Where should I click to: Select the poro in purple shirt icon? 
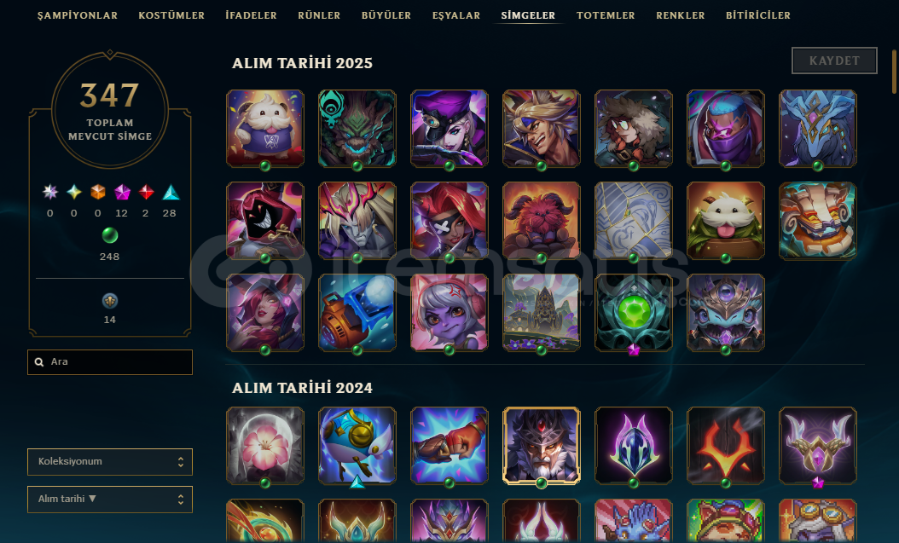[265, 129]
